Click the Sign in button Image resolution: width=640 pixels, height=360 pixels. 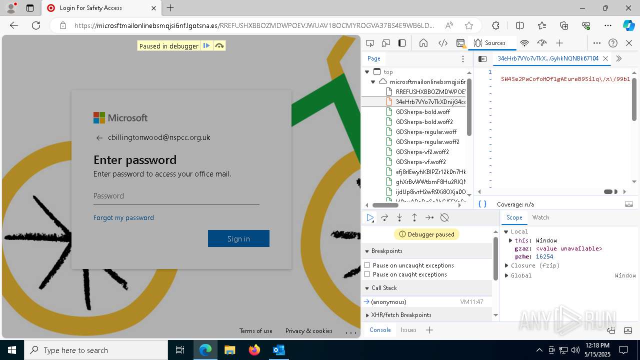238,238
